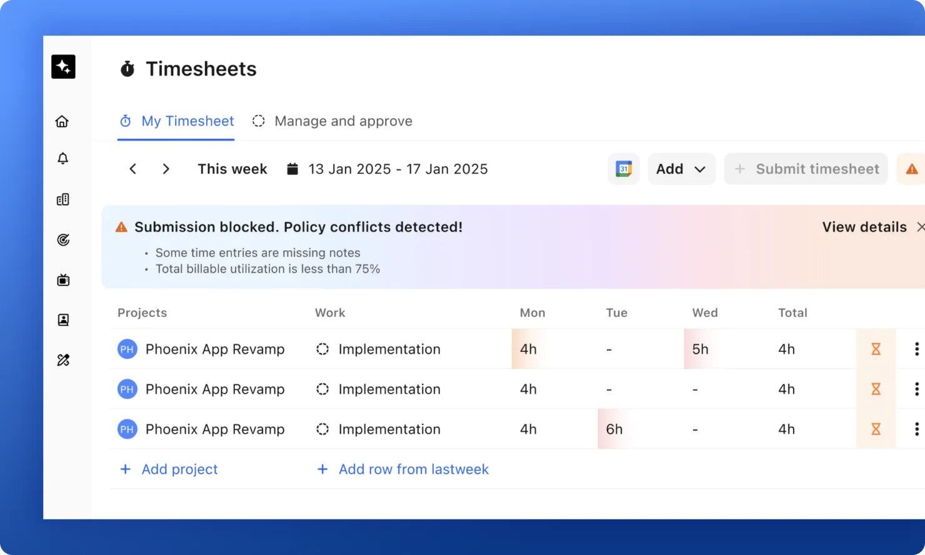The width and height of the screenshot is (925, 555).
Task: Click Monday 4h cell in third row
Action: pos(554,429)
